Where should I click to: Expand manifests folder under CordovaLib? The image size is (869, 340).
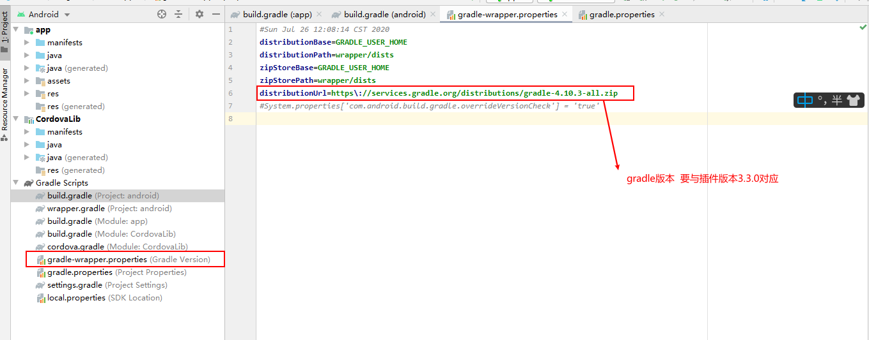point(27,132)
